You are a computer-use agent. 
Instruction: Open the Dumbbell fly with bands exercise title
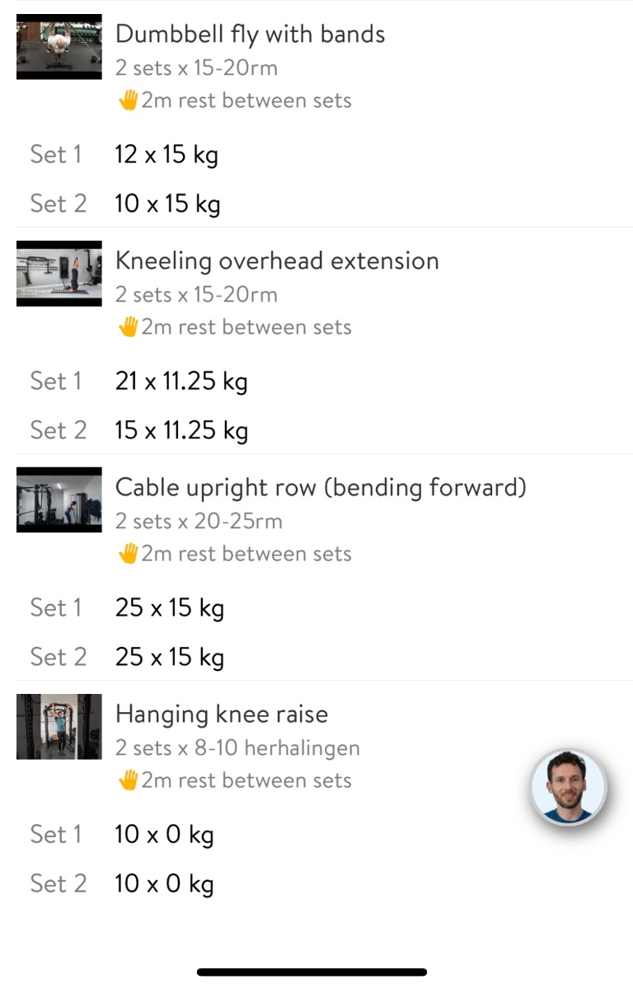click(x=250, y=35)
